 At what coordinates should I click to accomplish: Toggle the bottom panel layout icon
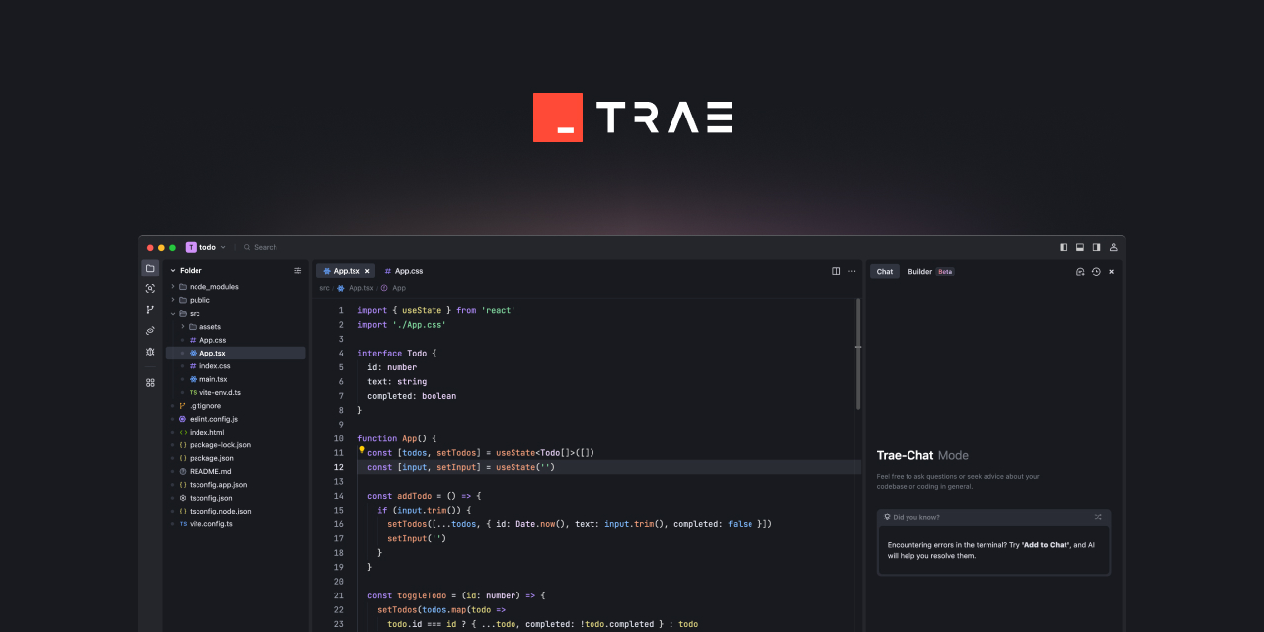(1080, 247)
